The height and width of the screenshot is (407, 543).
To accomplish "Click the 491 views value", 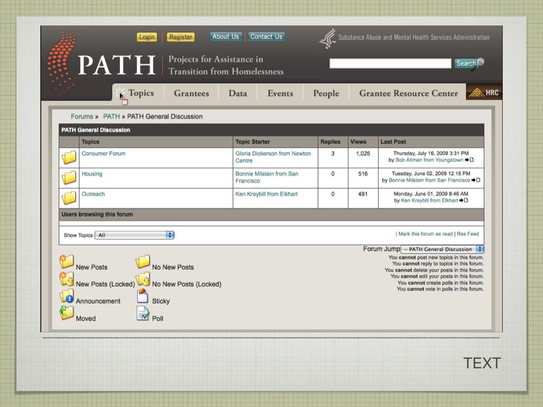I will click(363, 194).
